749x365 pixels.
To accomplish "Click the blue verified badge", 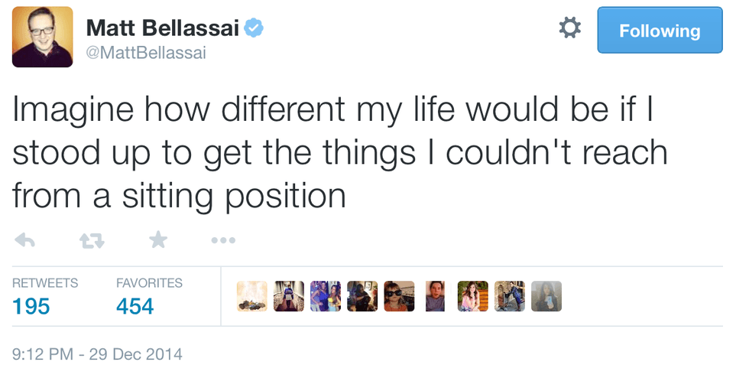I will coord(254,28).
